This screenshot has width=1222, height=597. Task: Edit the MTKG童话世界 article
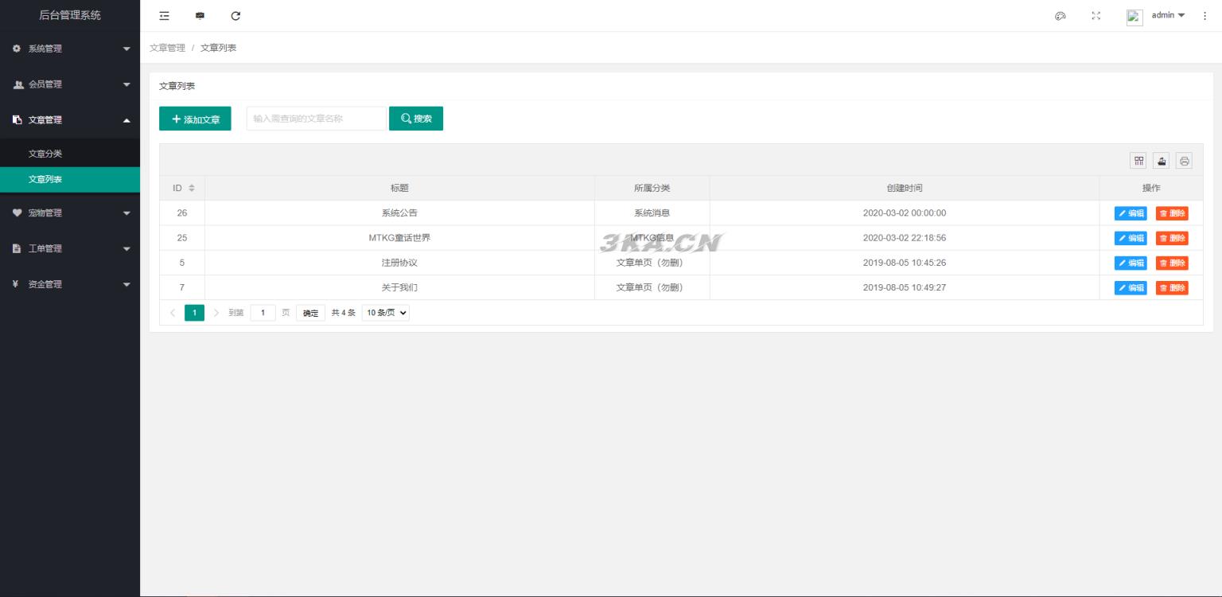click(1131, 238)
